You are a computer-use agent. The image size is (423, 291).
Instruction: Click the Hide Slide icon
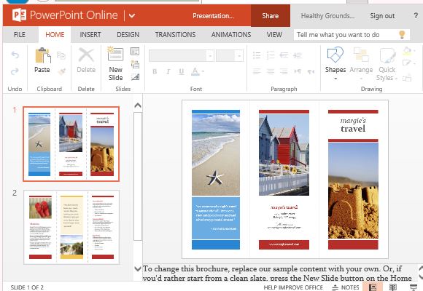click(135, 77)
